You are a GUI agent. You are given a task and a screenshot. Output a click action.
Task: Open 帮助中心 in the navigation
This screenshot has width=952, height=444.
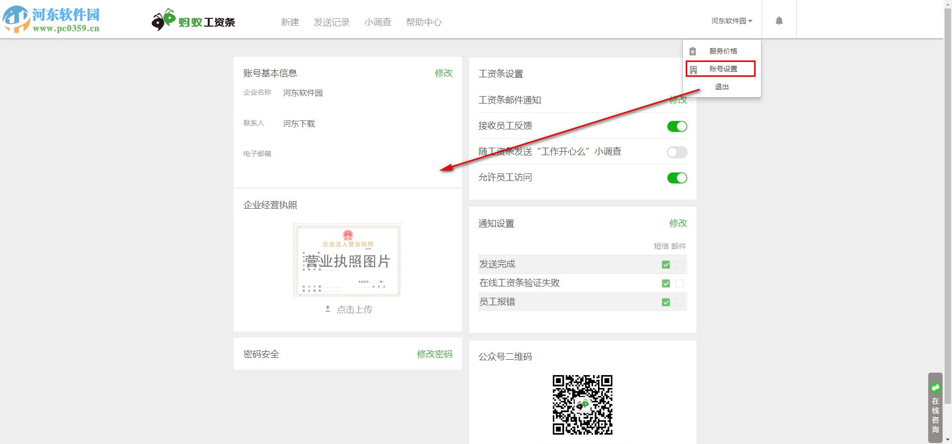click(x=423, y=22)
